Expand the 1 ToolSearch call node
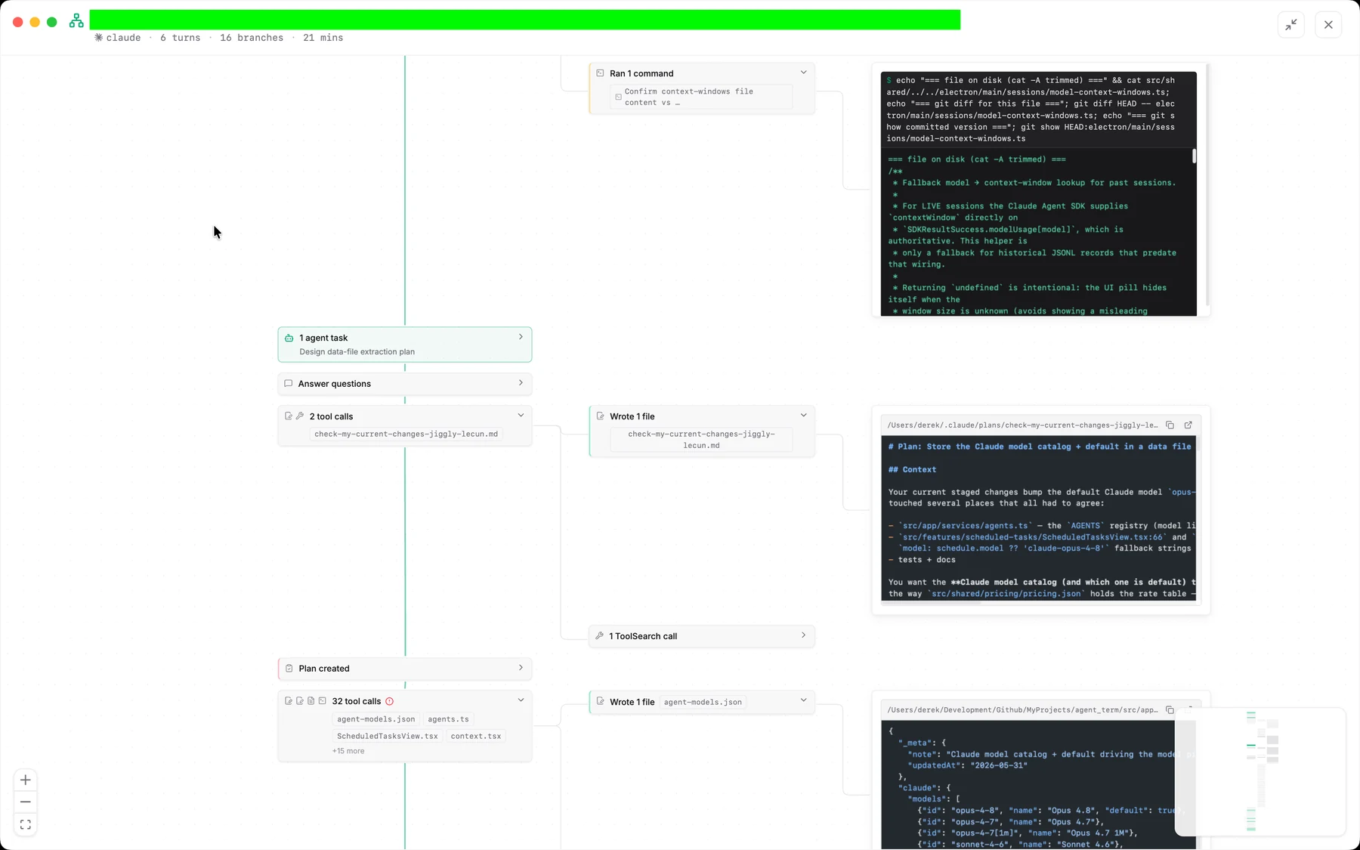The height and width of the screenshot is (850, 1360). 803,635
